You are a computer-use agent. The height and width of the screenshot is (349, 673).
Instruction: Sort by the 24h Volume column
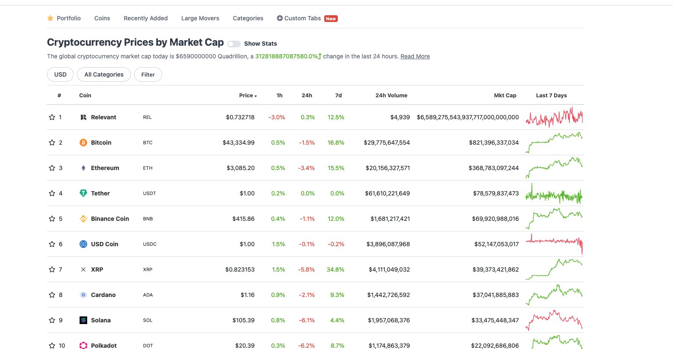pyautogui.click(x=392, y=96)
